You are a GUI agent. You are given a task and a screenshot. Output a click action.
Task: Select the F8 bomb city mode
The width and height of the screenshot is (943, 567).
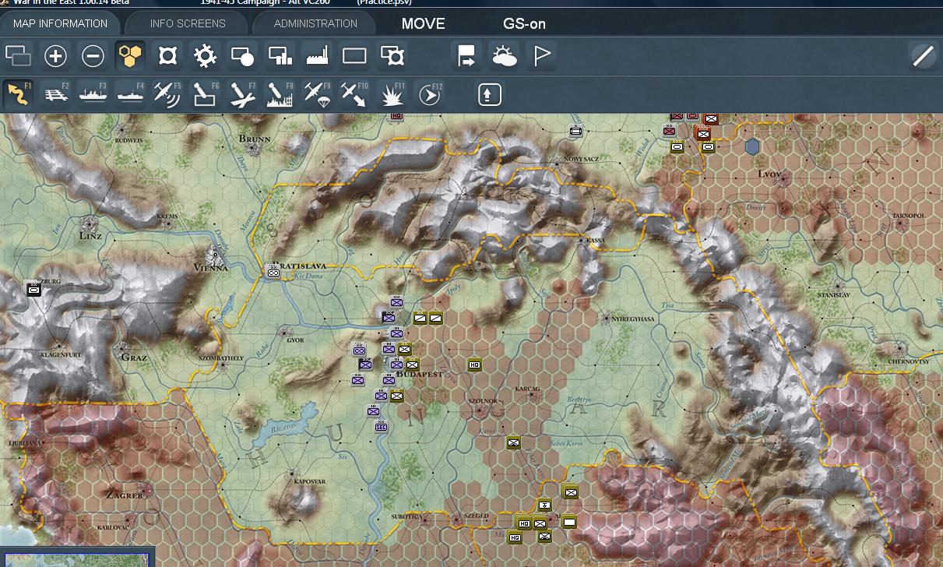280,94
